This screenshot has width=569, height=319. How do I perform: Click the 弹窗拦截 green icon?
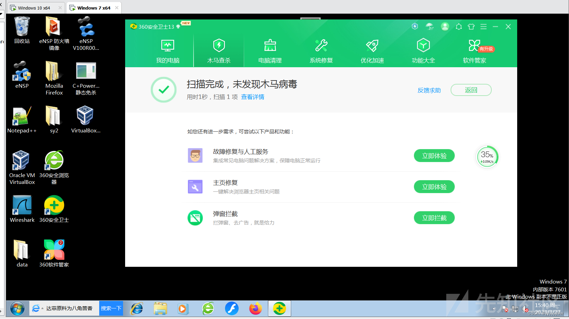195,218
